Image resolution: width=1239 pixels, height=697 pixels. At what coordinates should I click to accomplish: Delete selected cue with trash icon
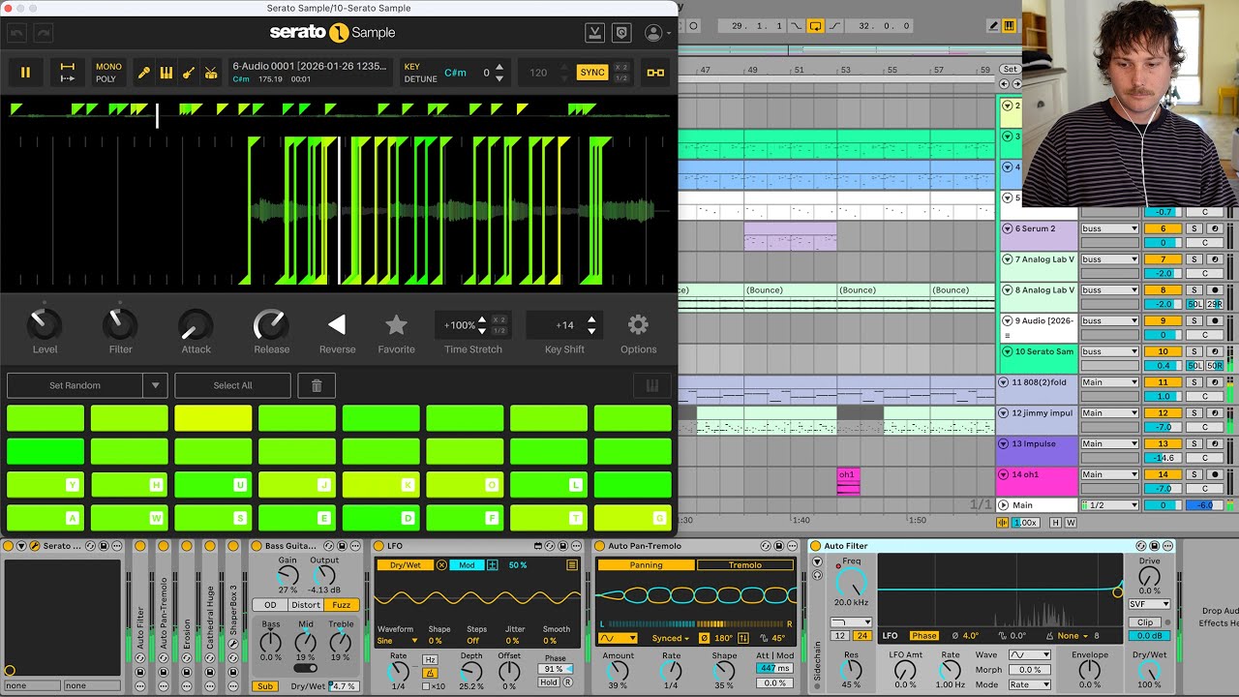point(317,385)
